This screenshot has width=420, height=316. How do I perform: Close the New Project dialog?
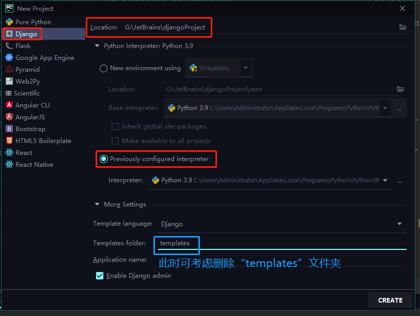tap(402, 8)
